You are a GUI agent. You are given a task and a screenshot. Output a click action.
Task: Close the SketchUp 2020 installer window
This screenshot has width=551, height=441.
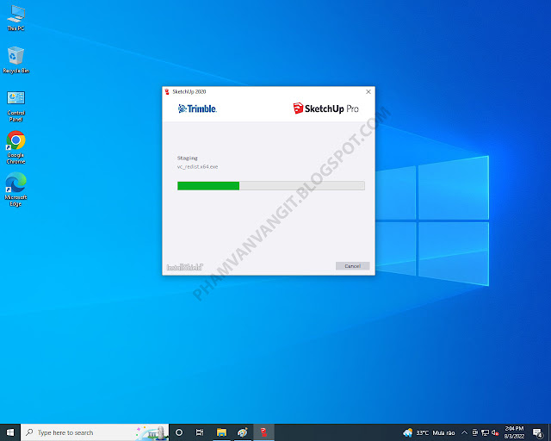pyautogui.click(x=368, y=92)
